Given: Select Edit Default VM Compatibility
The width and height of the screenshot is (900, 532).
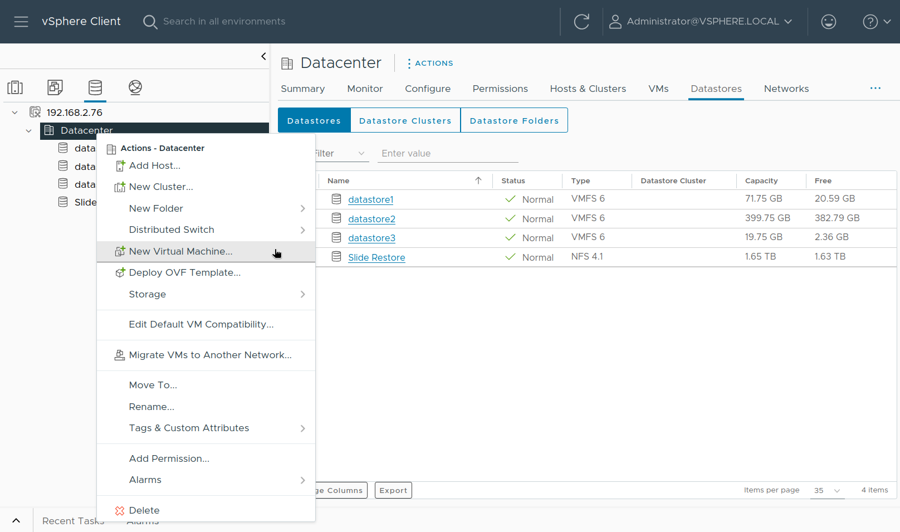Looking at the screenshot, I should coord(206,324).
